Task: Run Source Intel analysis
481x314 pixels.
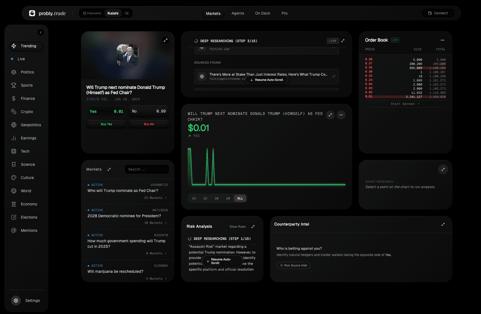Action: 293,265
